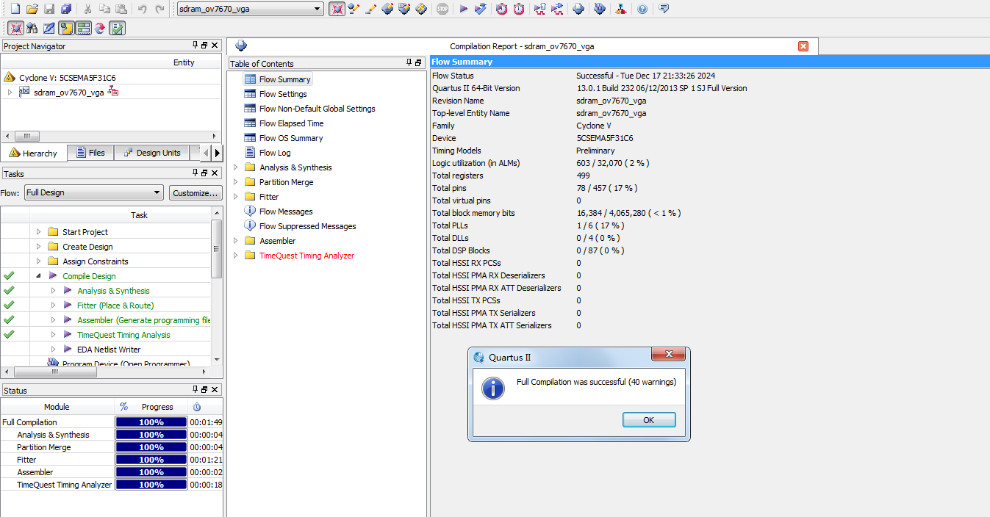
Task: Click the Stop Processing icon
Action: click(442, 9)
